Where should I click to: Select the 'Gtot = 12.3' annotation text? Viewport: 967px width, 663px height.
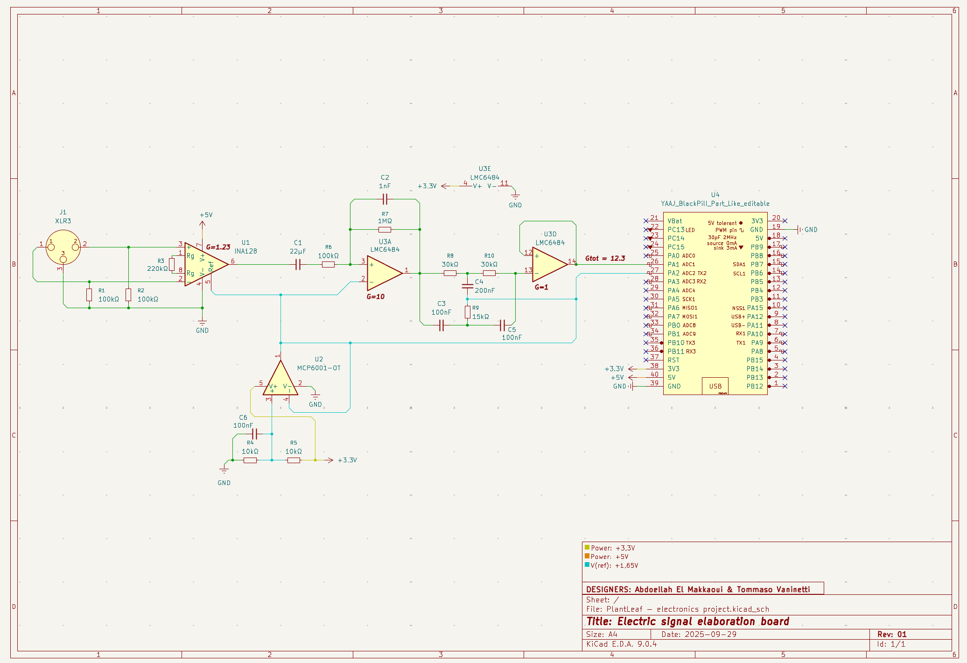coord(605,258)
